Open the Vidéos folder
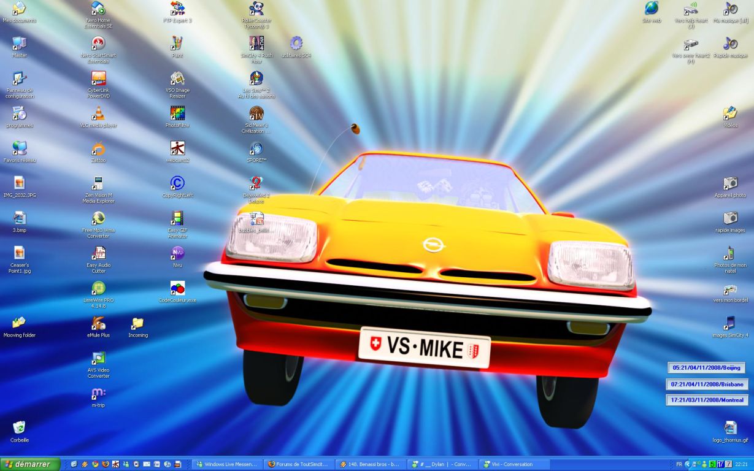Viewport: 754px width, 471px height. coord(730,113)
